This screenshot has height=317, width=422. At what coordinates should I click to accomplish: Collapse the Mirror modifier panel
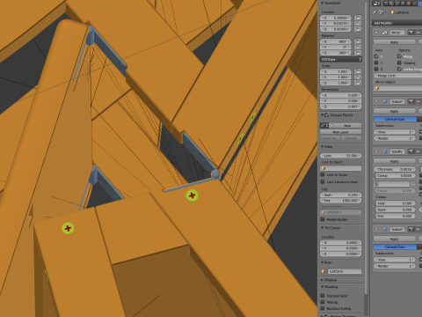[x=376, y=33]
